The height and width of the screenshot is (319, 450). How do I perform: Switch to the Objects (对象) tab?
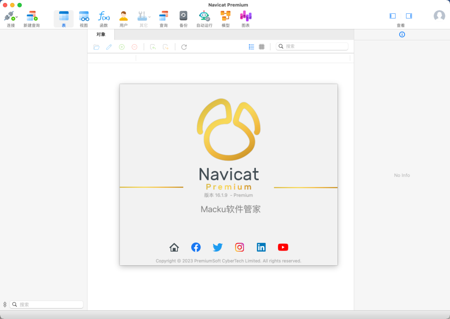click(x=101, y=35)
